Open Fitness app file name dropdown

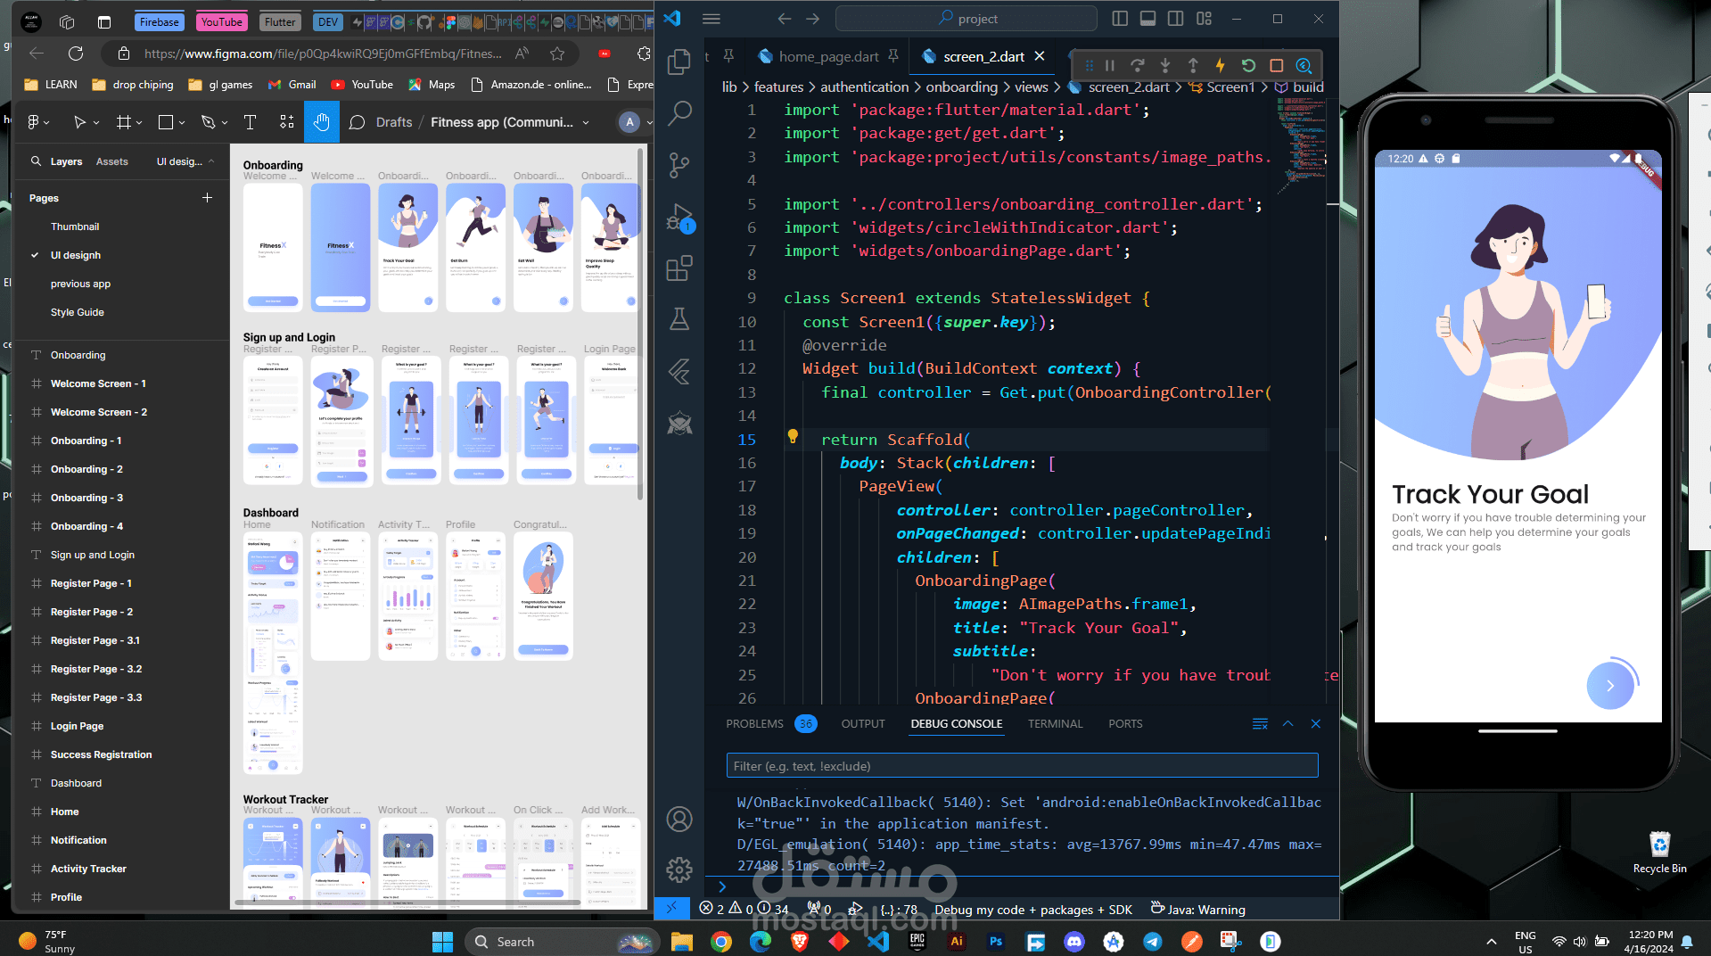[x=586, y=123]
